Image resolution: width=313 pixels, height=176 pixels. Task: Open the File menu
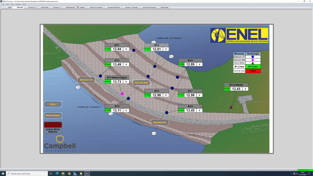point(3,4)
